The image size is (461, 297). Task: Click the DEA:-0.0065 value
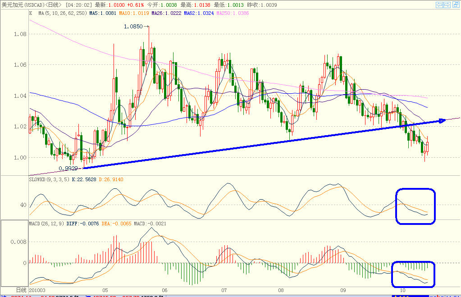[116, 224]
